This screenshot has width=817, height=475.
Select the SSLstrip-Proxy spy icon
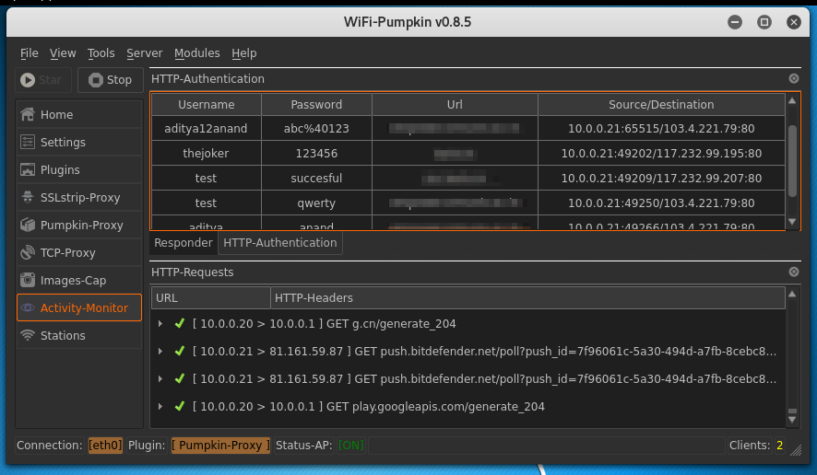(28, 197)
